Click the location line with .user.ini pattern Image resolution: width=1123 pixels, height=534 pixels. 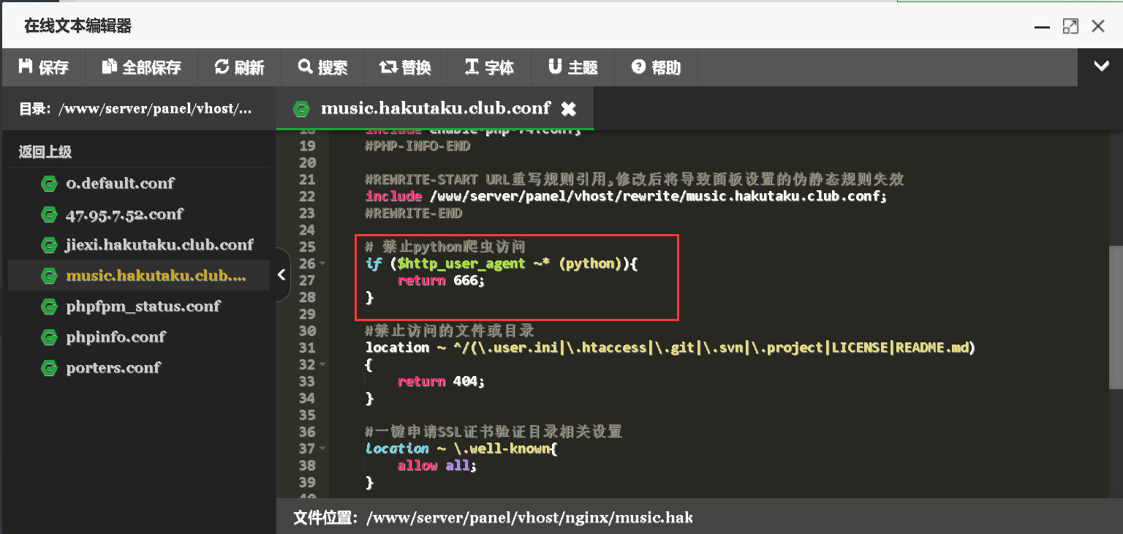[670, 347]
